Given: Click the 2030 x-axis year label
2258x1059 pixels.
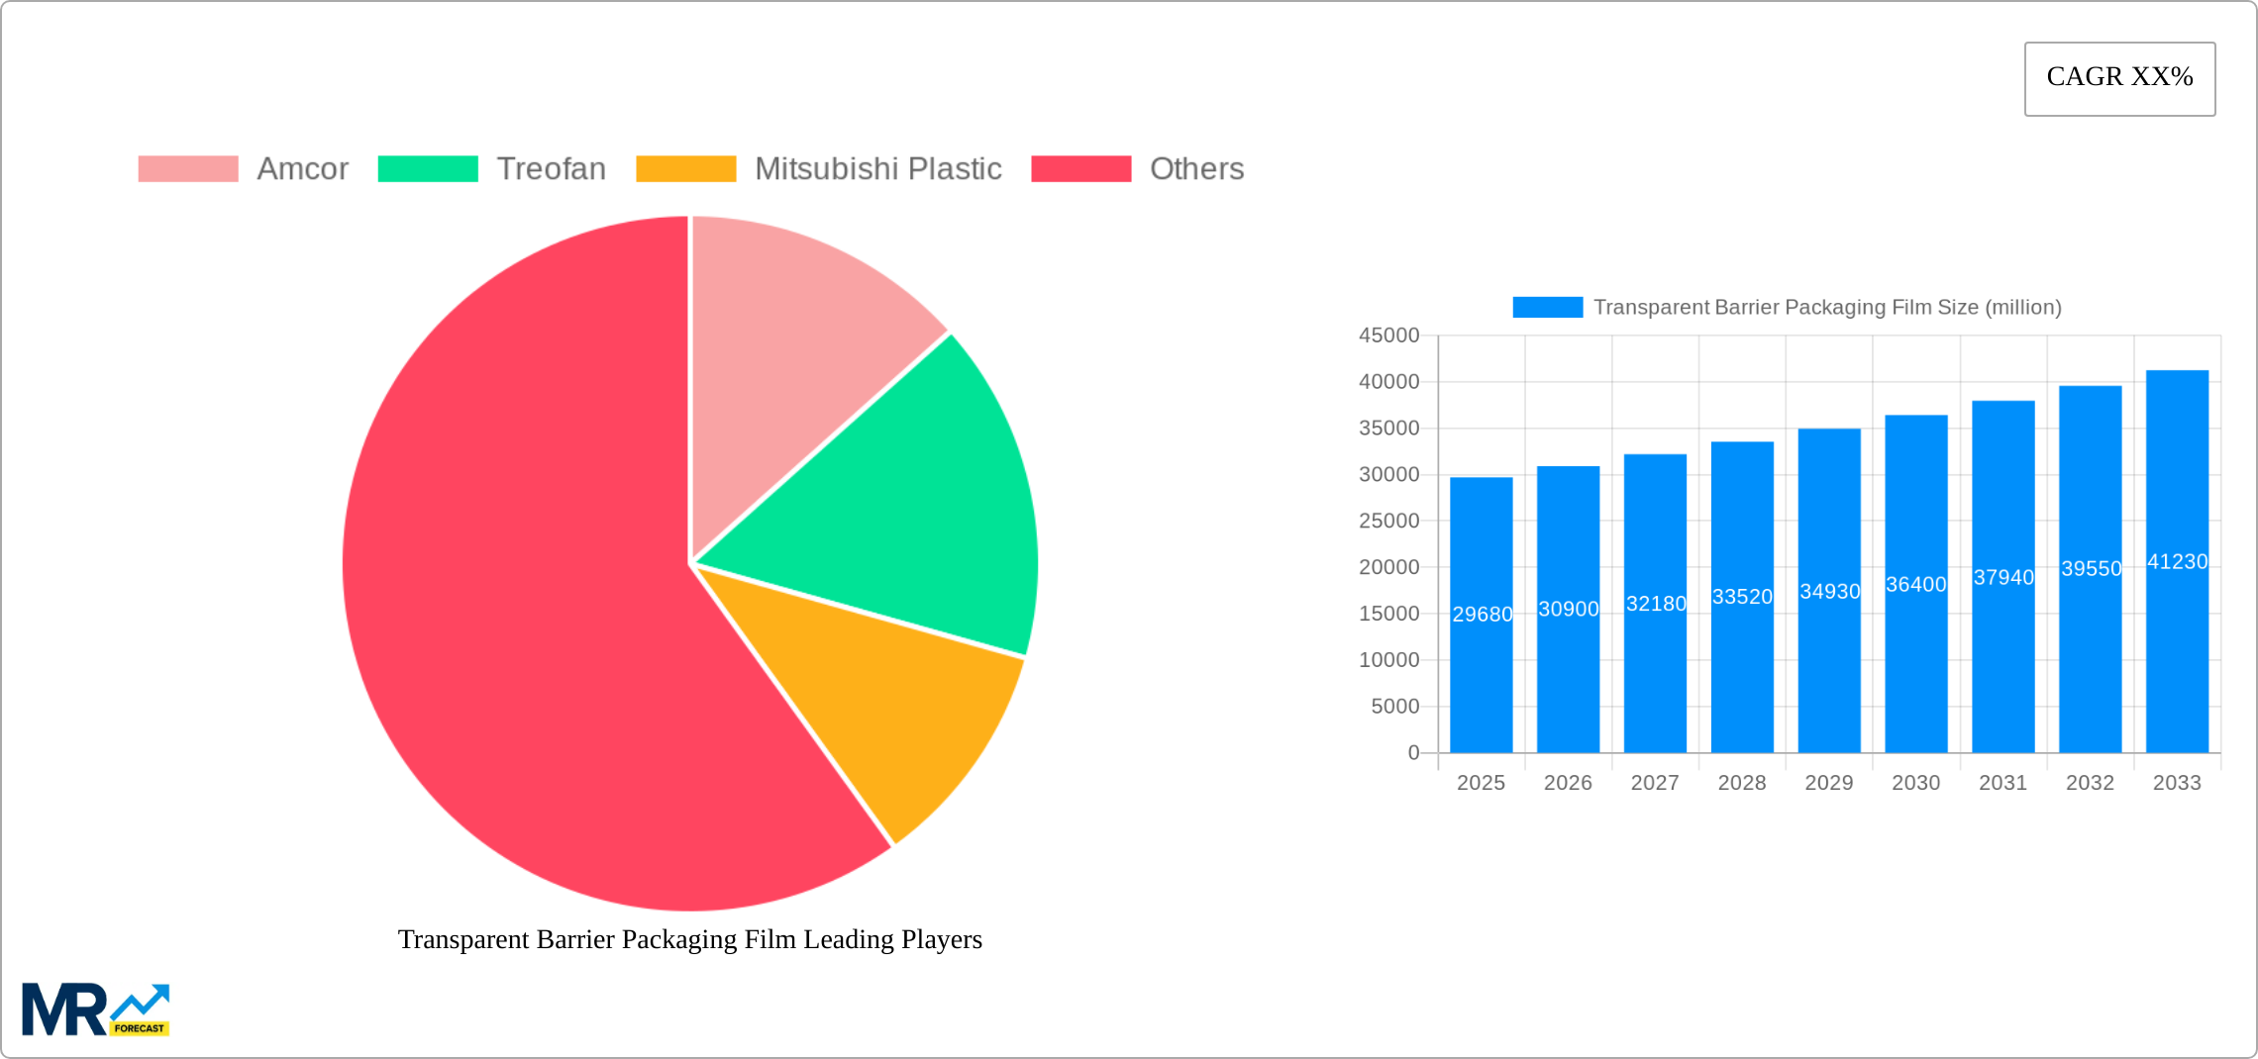Looking at the screenshot, I should (1915, 783).
